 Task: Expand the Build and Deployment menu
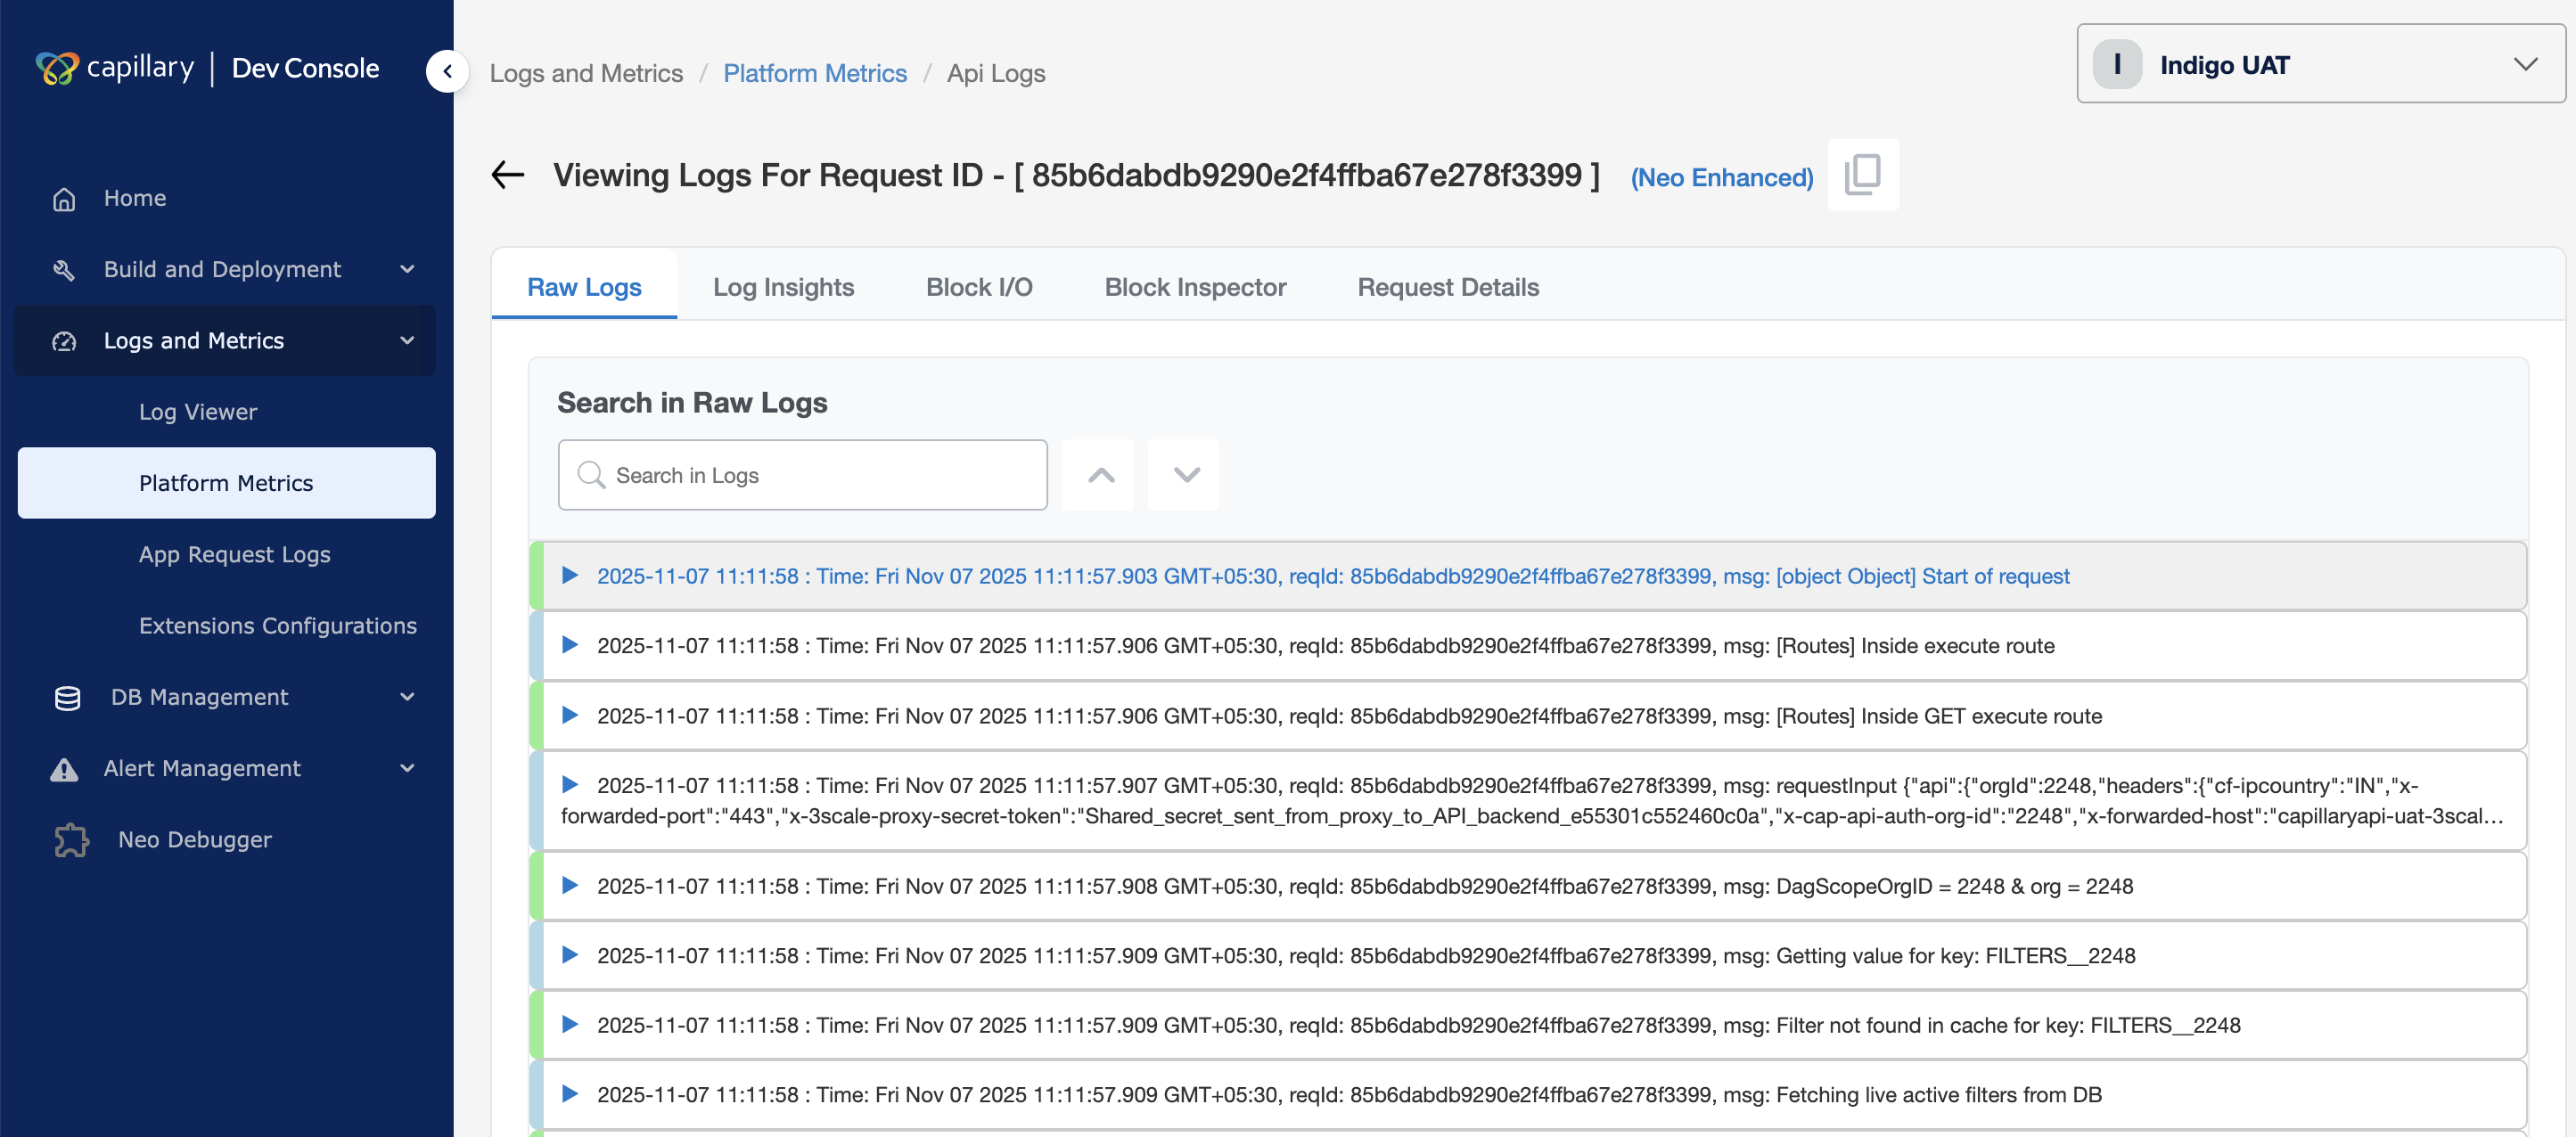[x=407, y=269]
